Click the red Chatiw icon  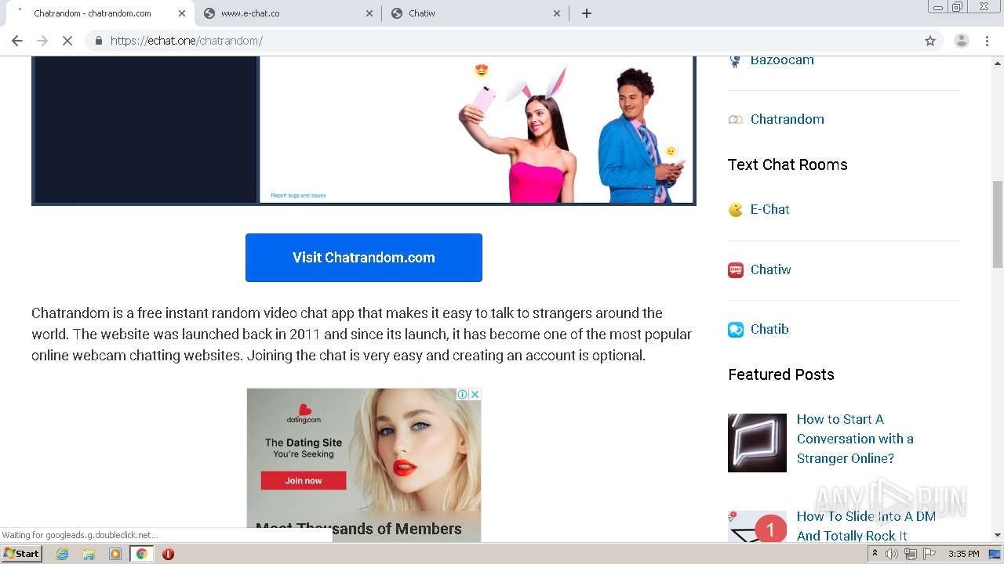735,269
